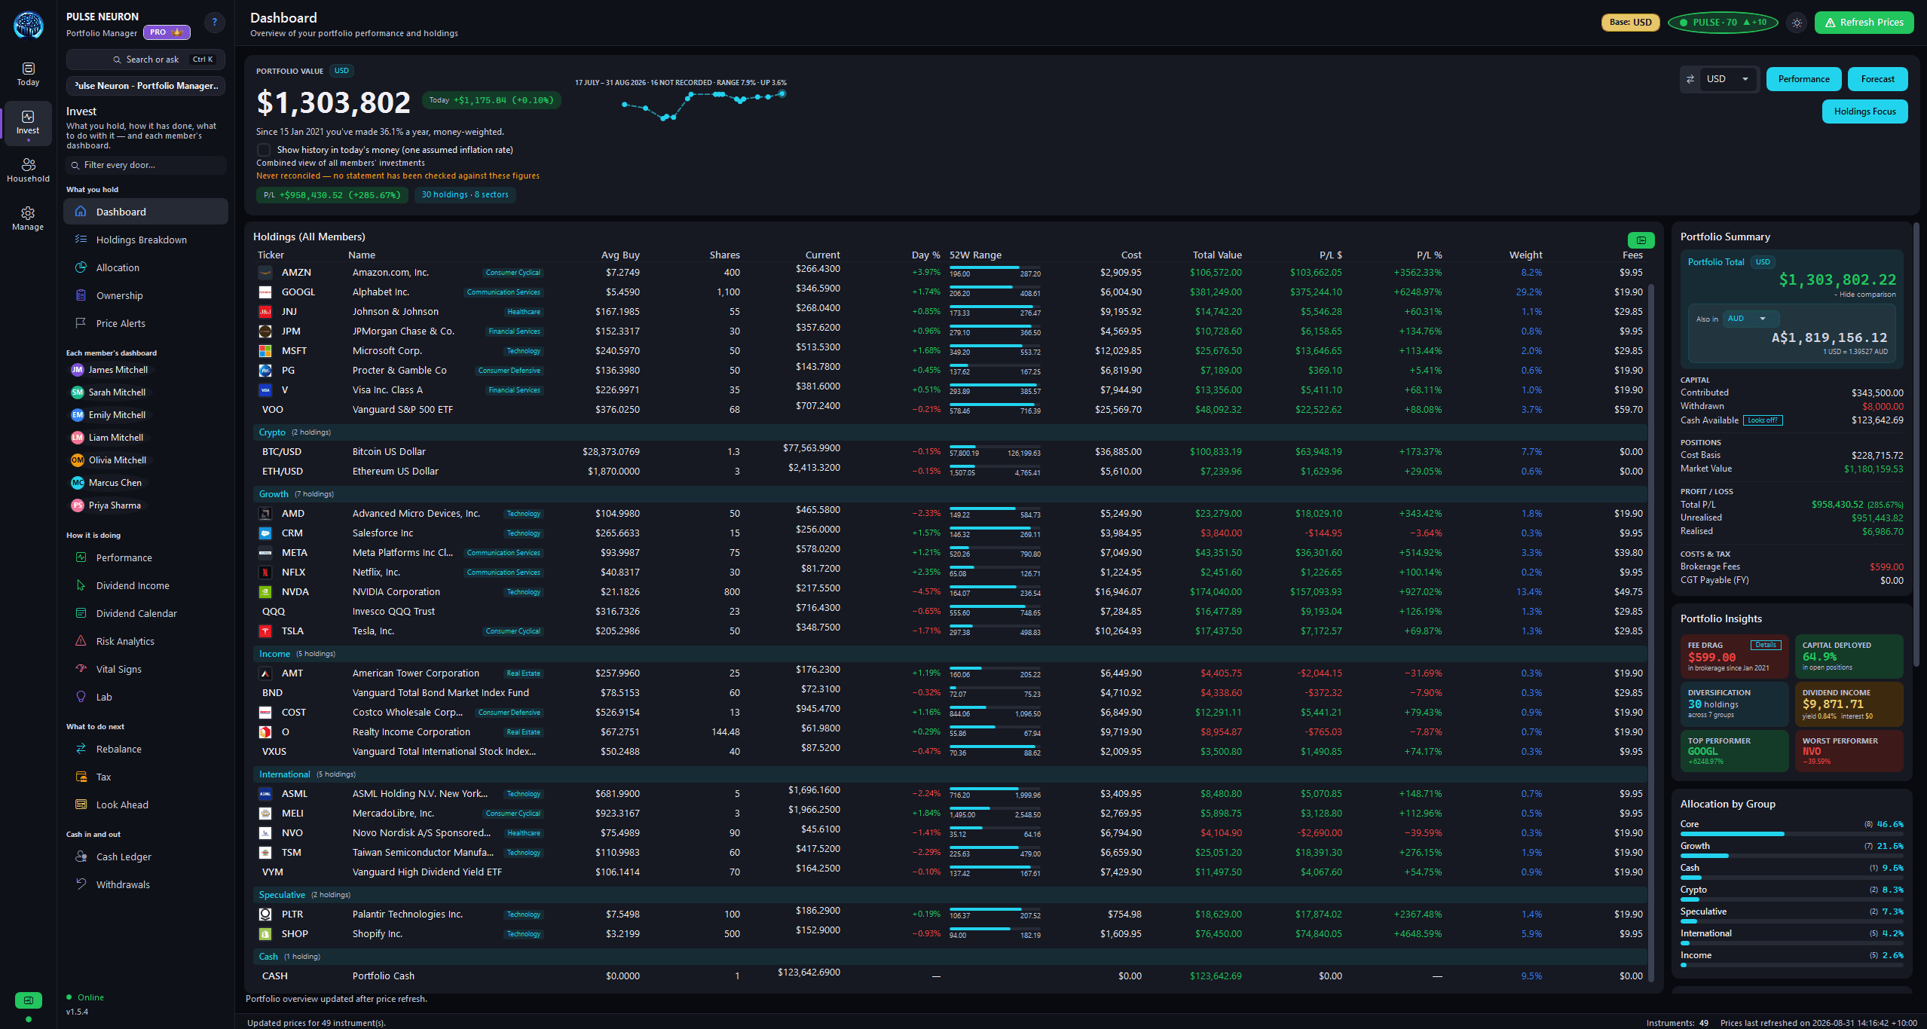Select the Invest section in the rail
Screen dimensions: 1927x1029
(28, 123)
